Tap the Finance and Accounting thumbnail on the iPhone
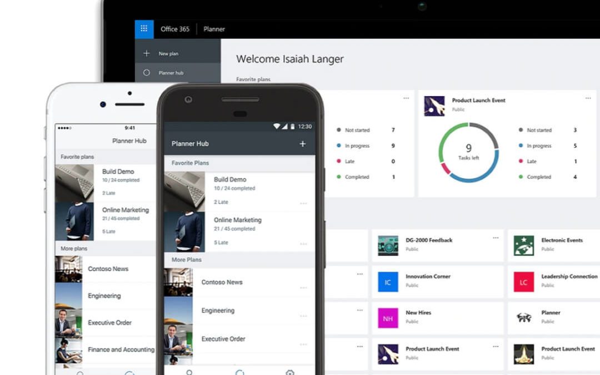Image resolution: width=600 pixels, height=375 pixels. 69,349
